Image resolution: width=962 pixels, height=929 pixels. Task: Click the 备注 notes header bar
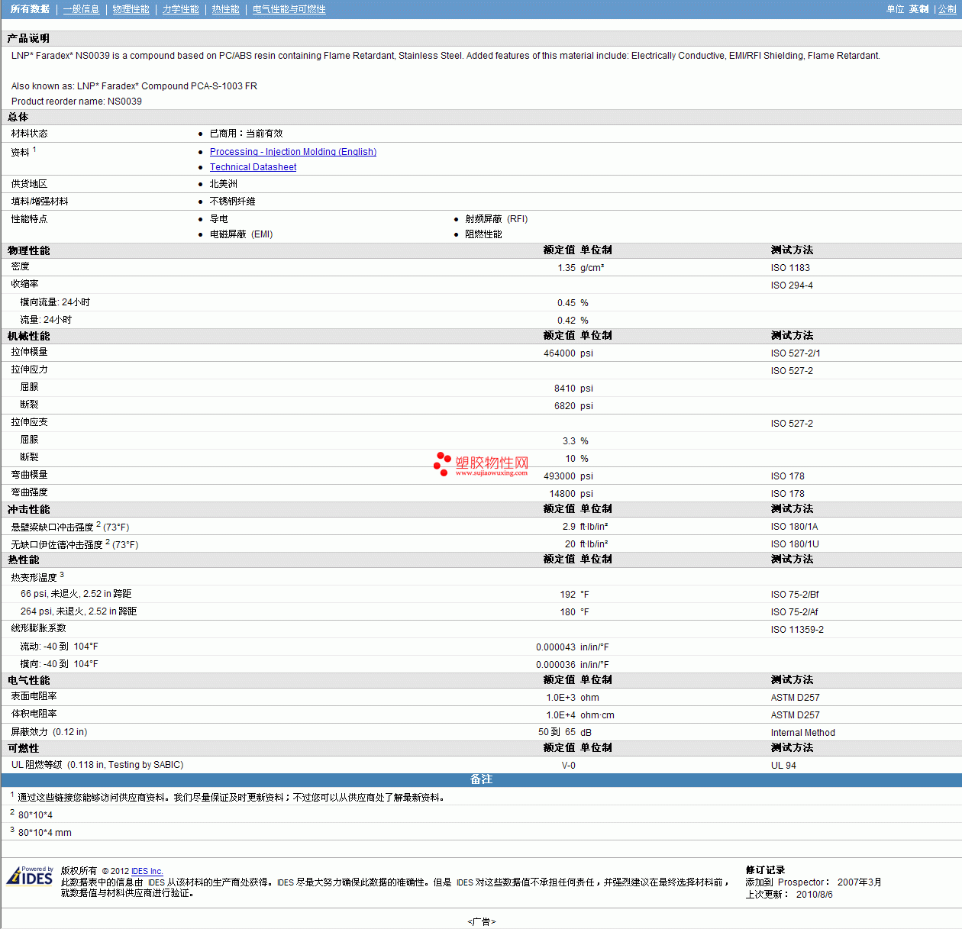tap(481, 779)
